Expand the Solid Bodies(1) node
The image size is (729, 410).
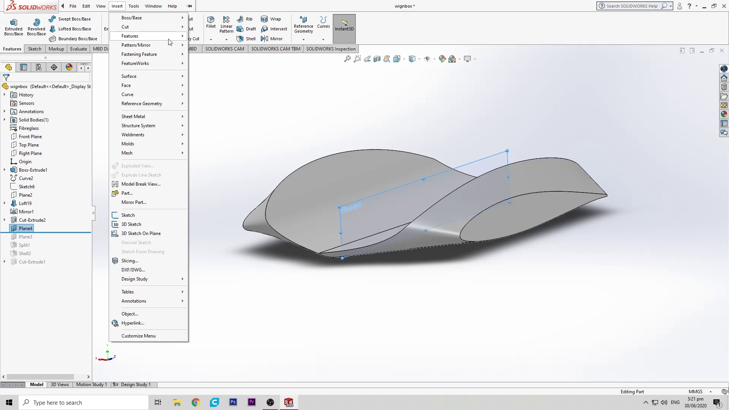point(5,120)
